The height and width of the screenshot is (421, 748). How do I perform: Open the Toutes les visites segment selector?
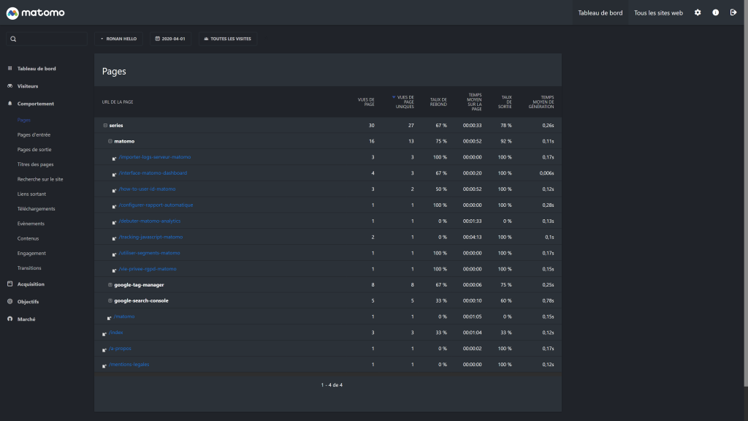point(228,39)
